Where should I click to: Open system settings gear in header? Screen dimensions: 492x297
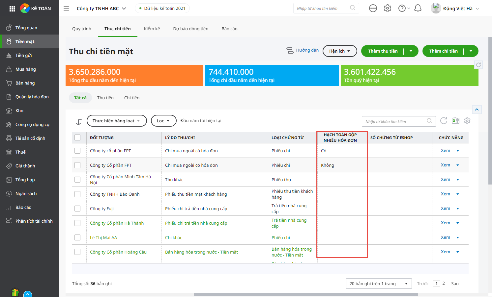point(387,9)
